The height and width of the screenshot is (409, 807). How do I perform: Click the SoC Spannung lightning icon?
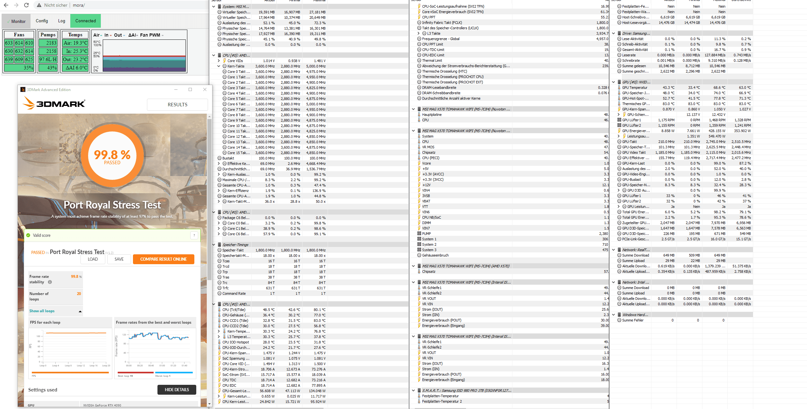click(219, 358)
